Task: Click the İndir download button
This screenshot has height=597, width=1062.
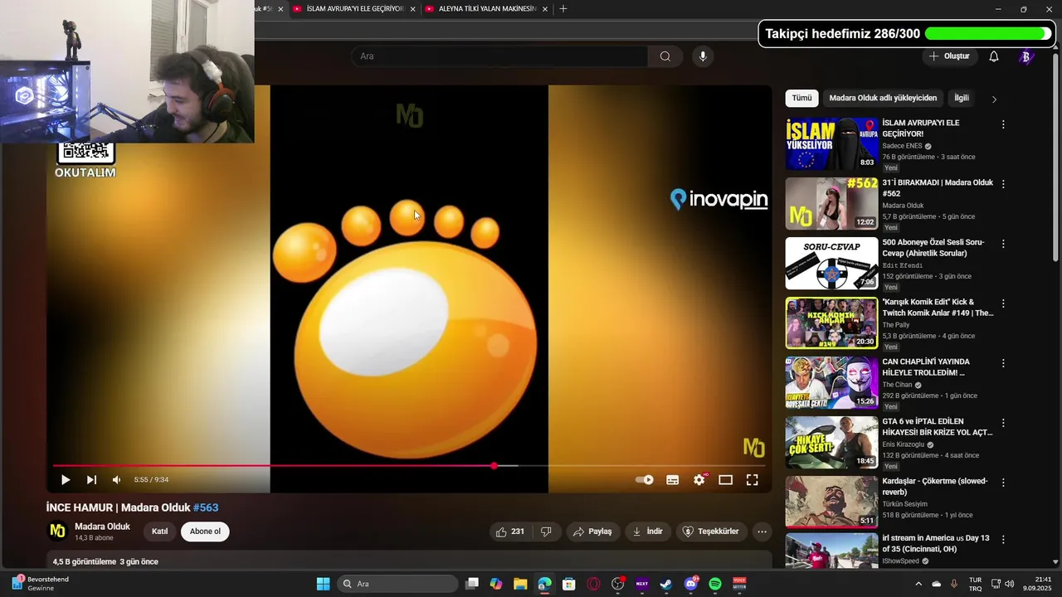Action: click(x=648, y=531)
